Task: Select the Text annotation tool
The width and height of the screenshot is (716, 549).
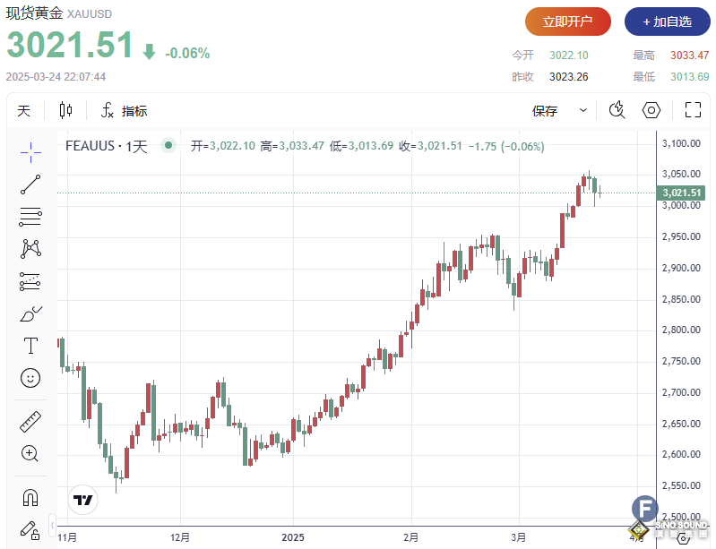Action: point(30,346)
